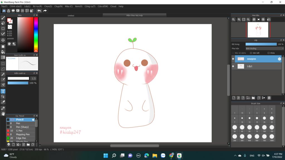Open Lớp(L) menu
Screen dimensions: 285x160
(28, 6)
